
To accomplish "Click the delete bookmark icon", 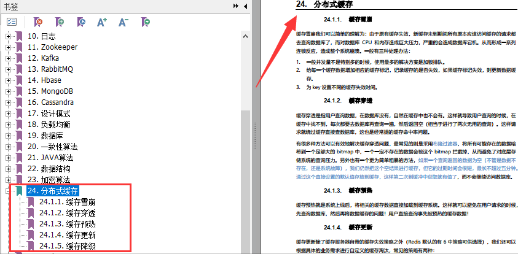I will [38, 22].
